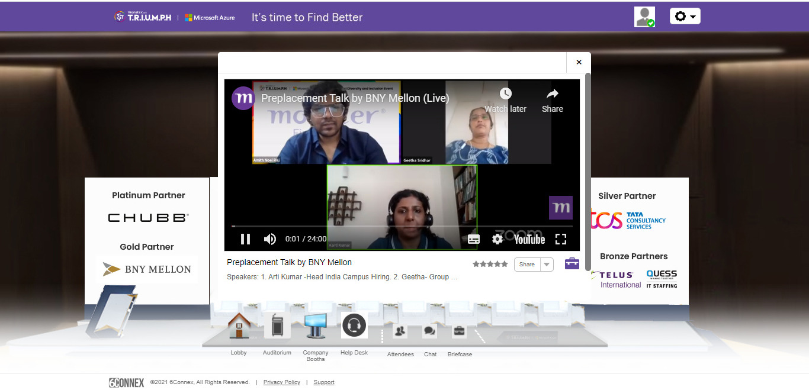Click the Speakers description text
The image size is (809, 390).
pos(342,276)
